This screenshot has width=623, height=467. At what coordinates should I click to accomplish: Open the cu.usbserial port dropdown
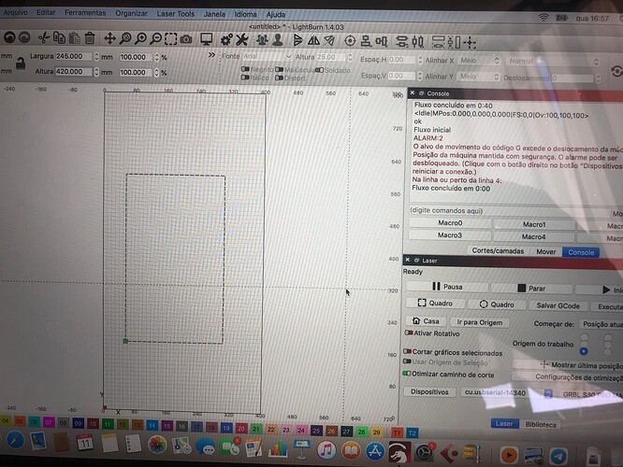[x=496, y=393]
